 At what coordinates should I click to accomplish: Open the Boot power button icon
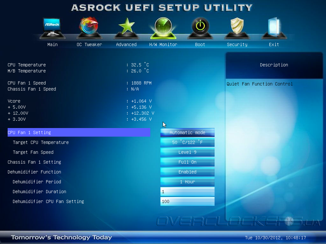point(200,28)
